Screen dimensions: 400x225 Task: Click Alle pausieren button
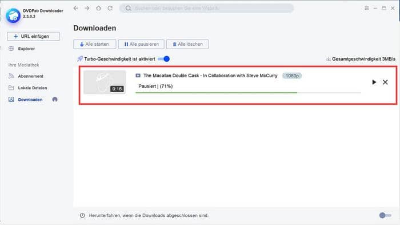[141, 44]
